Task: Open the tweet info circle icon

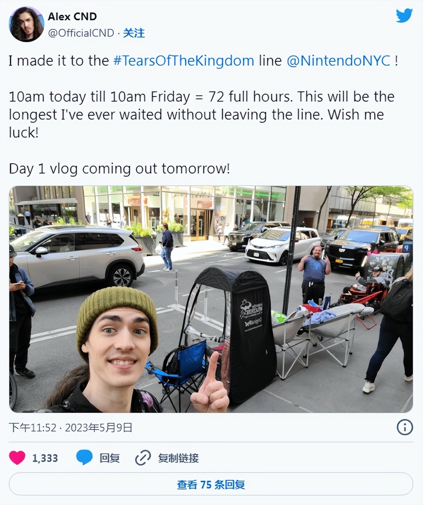Action: click(405, 427)
